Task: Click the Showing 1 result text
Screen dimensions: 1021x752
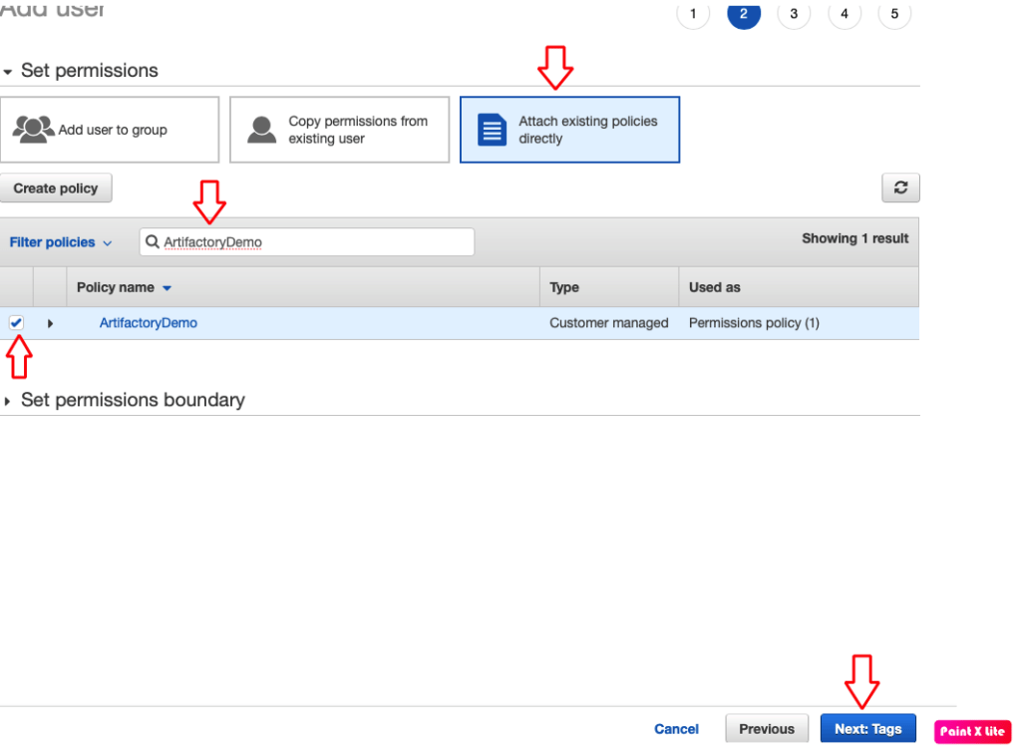Action: coord(854,238)
